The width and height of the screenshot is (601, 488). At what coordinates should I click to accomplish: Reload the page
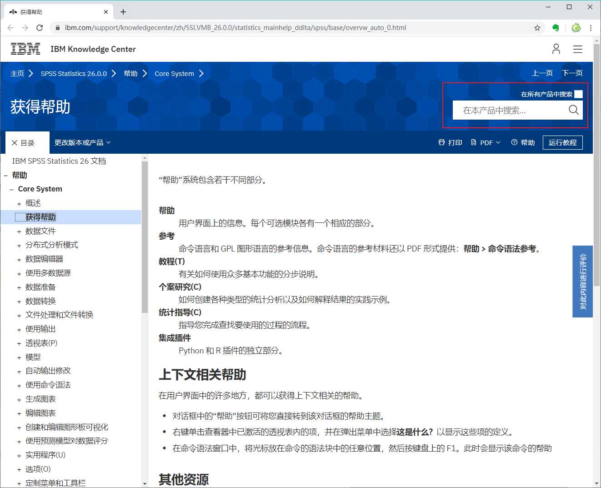[x=40, y=28]
